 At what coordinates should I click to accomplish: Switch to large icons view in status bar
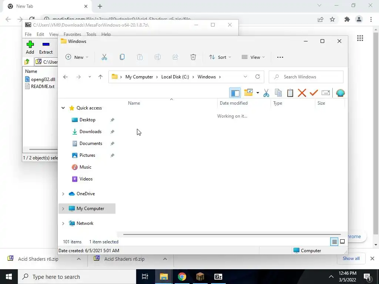[342, 241]
